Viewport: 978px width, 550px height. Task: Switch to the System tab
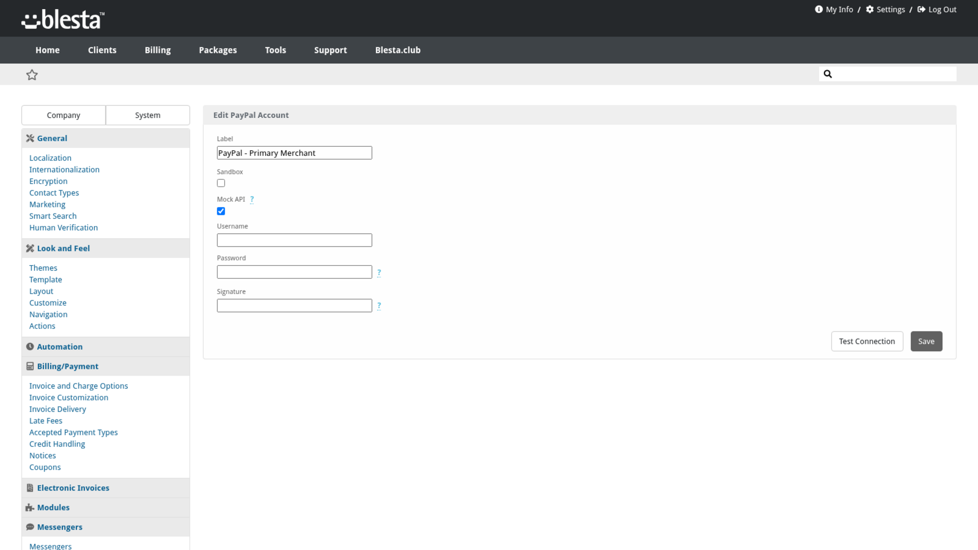tap(148, 115)
